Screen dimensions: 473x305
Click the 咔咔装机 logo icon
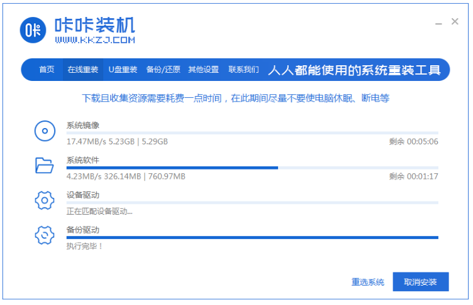(x=32, y=29)
